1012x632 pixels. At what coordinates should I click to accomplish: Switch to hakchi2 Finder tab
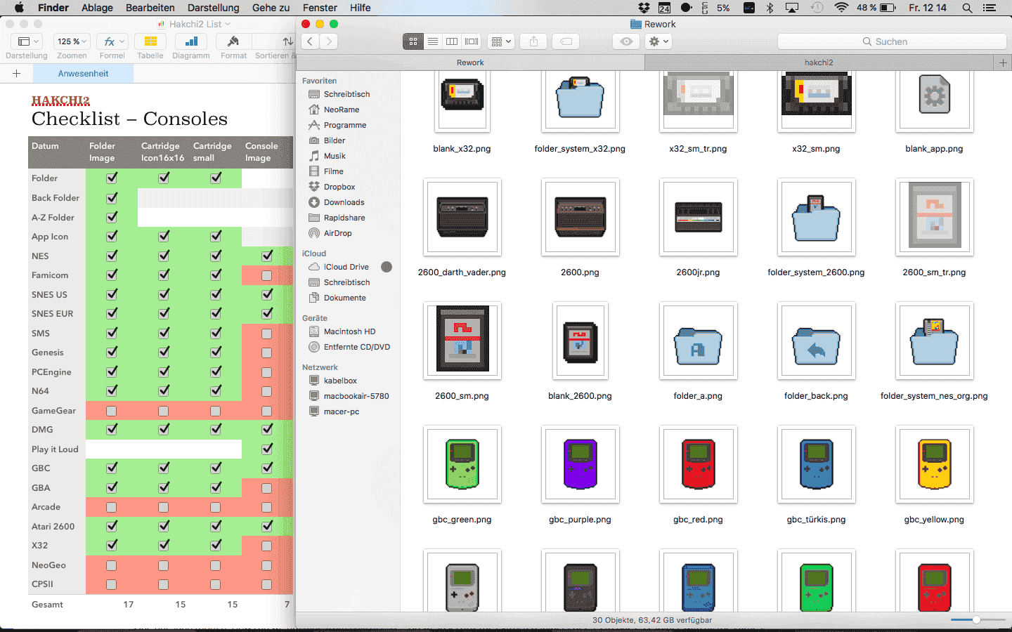[x=819, y=62]
